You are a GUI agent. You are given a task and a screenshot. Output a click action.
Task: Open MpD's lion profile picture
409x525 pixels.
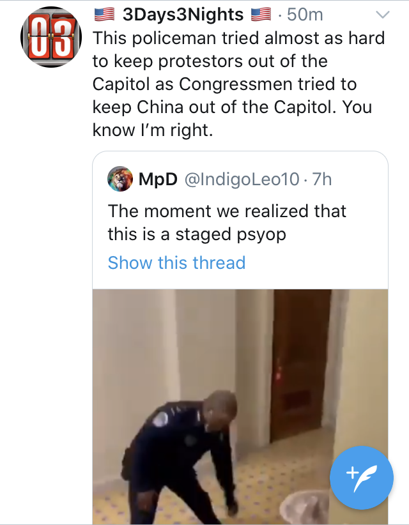[x=120, y=179]
